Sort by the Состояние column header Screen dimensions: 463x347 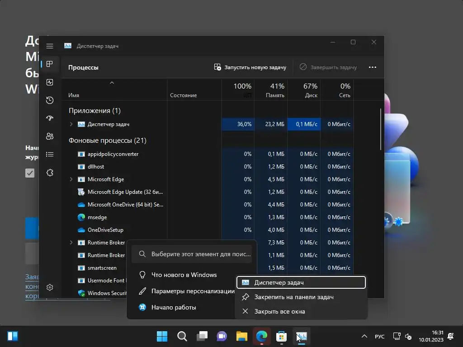(194, 90)
